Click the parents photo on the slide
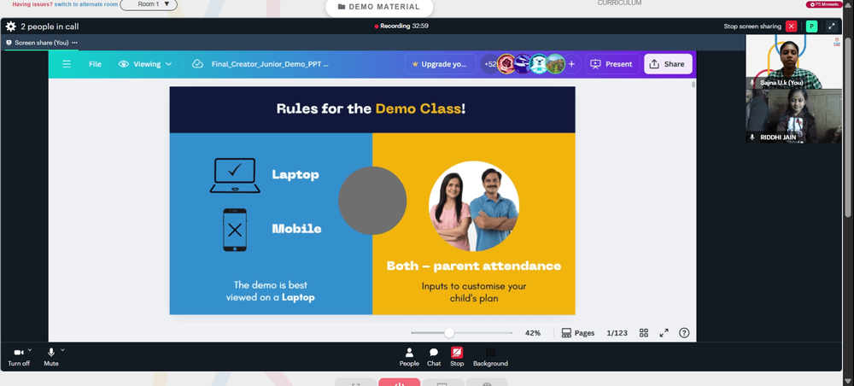Screen dimensions: 854x386 tap(474, 206)
